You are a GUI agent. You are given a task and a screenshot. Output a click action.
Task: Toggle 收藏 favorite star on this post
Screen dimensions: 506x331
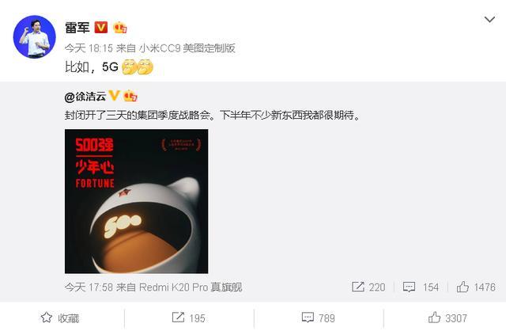click(x=60, y=318)
